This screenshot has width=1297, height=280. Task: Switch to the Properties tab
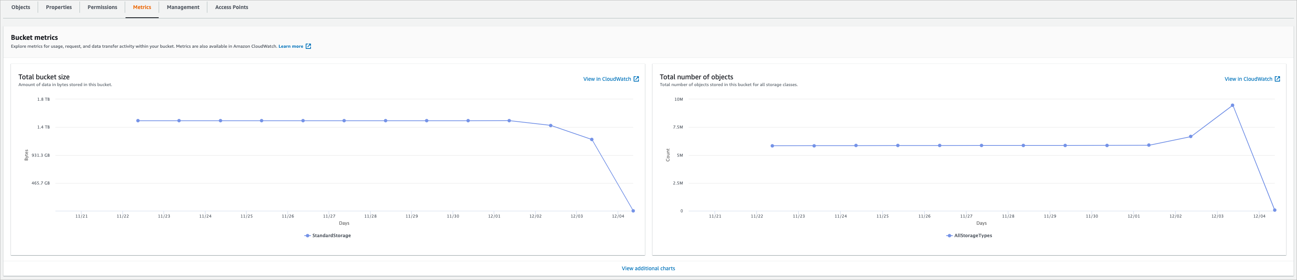coord(58,8)
